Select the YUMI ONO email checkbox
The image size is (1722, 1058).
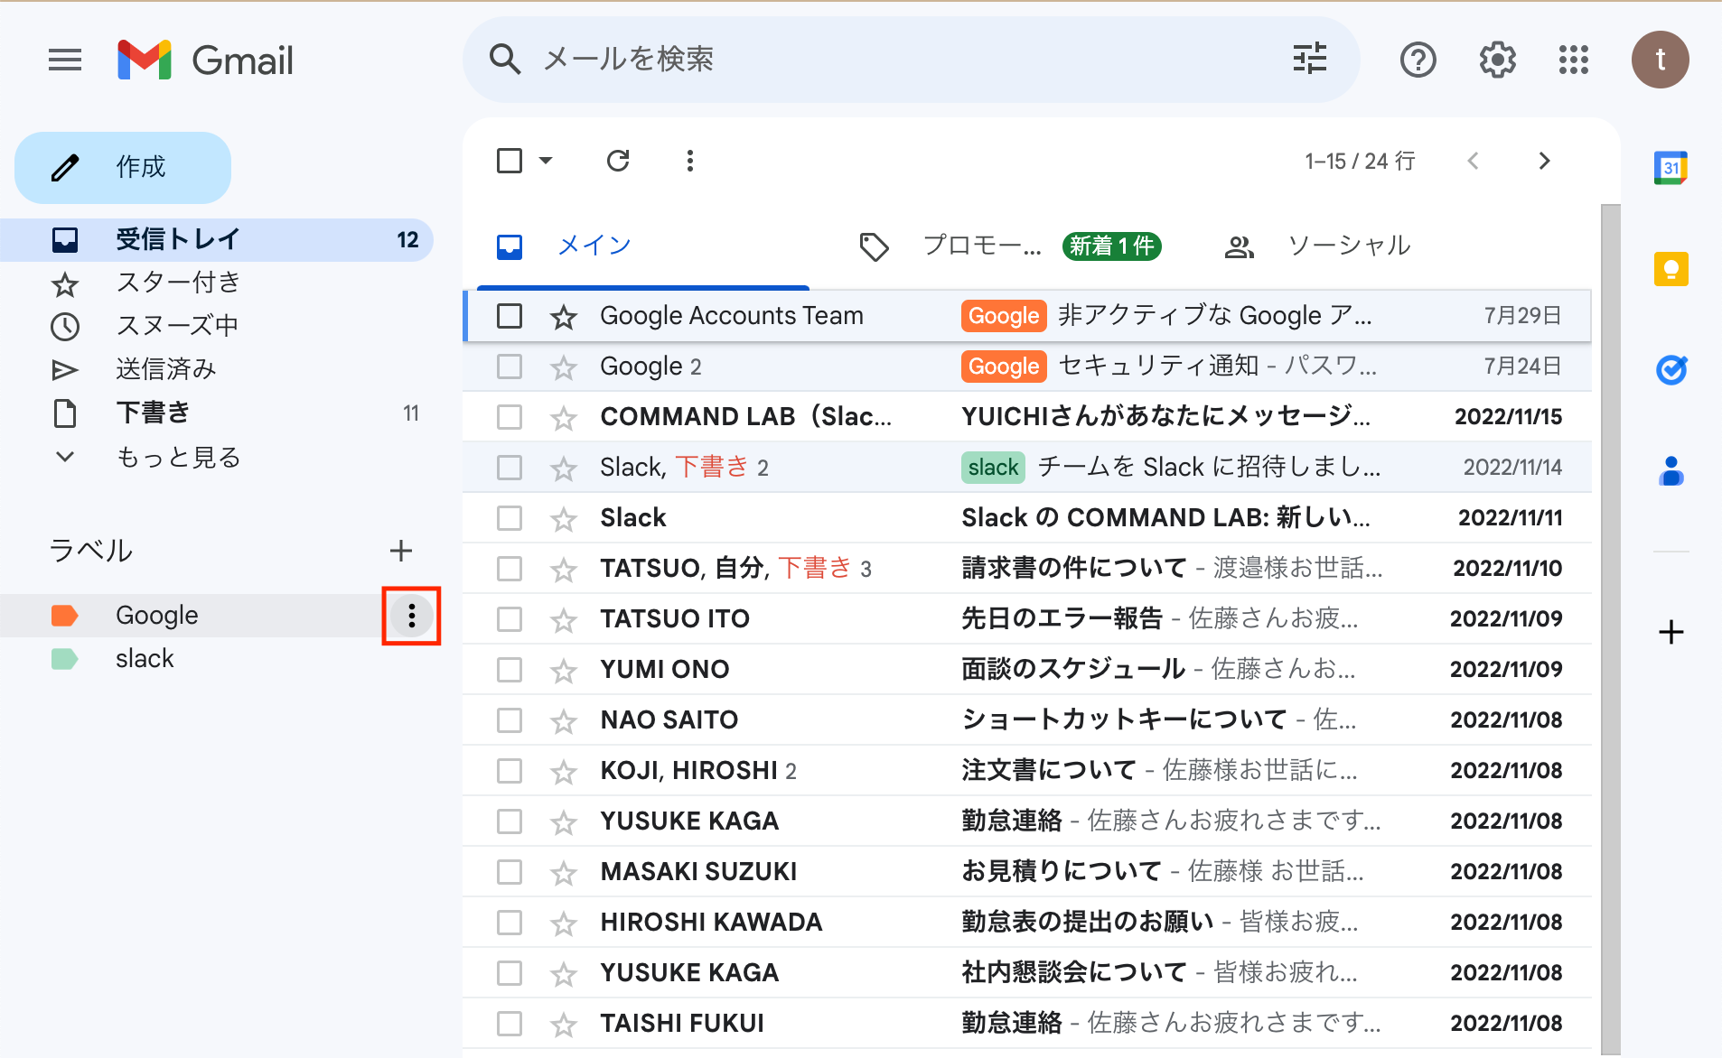(510, 670)
